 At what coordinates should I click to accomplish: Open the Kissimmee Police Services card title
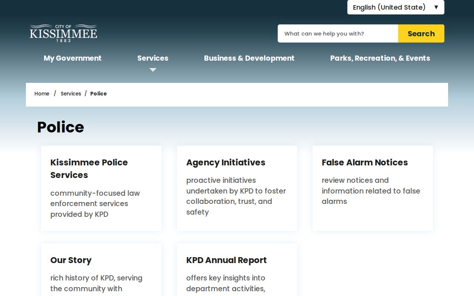tap(89, 169)
